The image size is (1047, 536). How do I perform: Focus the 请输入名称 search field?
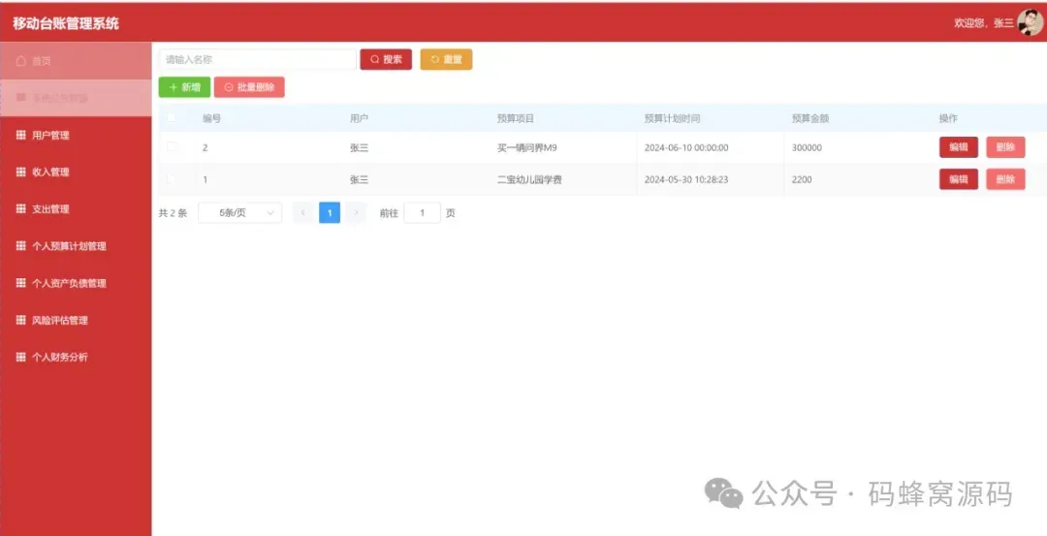258,59
